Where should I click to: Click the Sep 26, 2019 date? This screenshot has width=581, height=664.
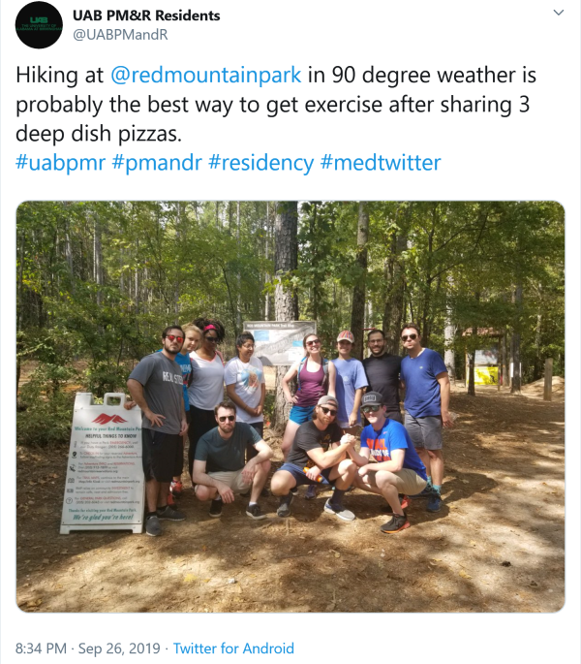pos(119,648)
